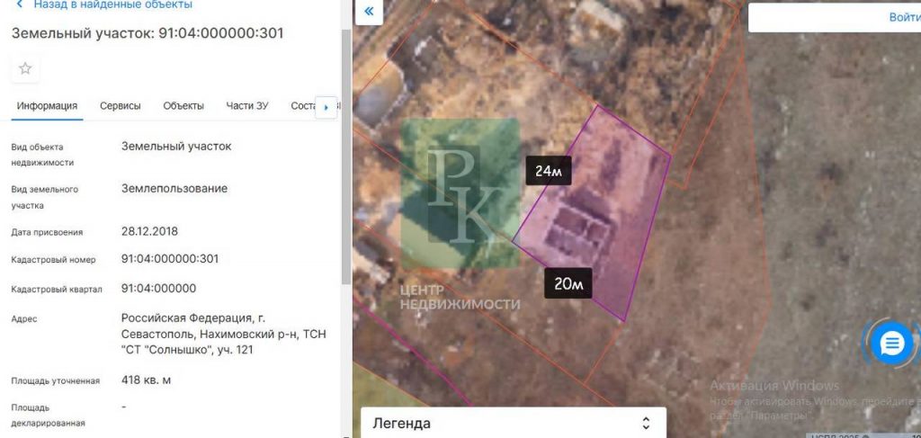Click the address text for Солнышко plot

(x=223, y=334)
